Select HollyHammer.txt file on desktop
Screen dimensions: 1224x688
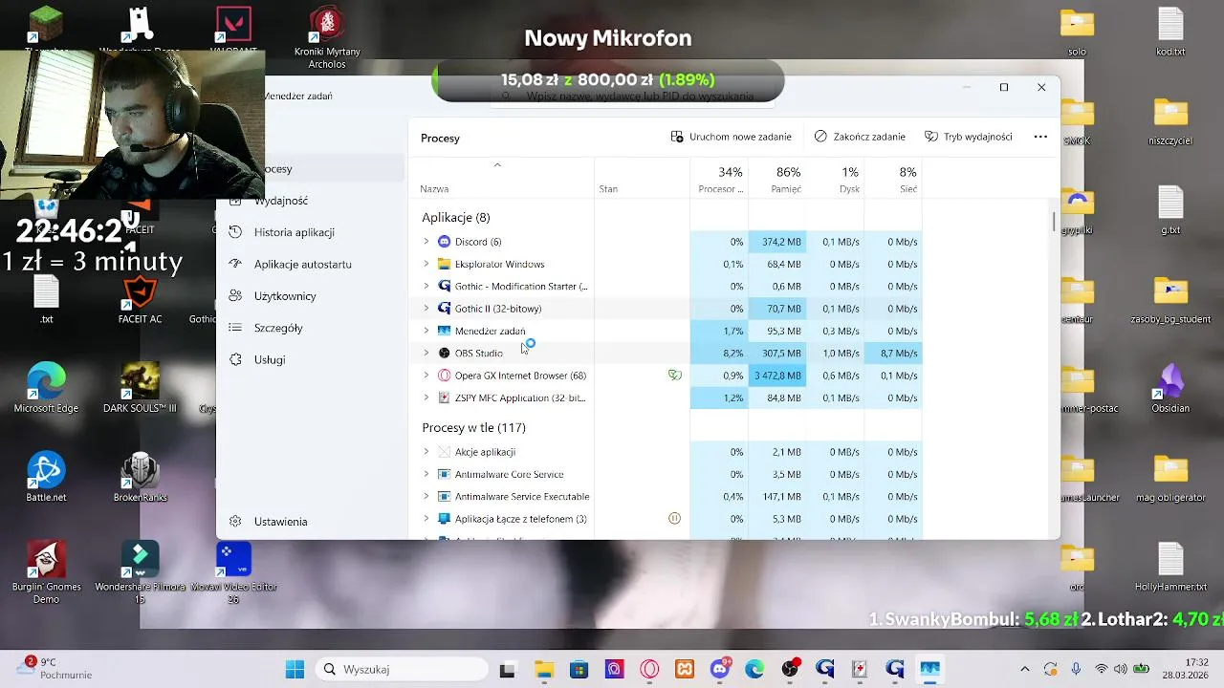[x=1170, y=567]
